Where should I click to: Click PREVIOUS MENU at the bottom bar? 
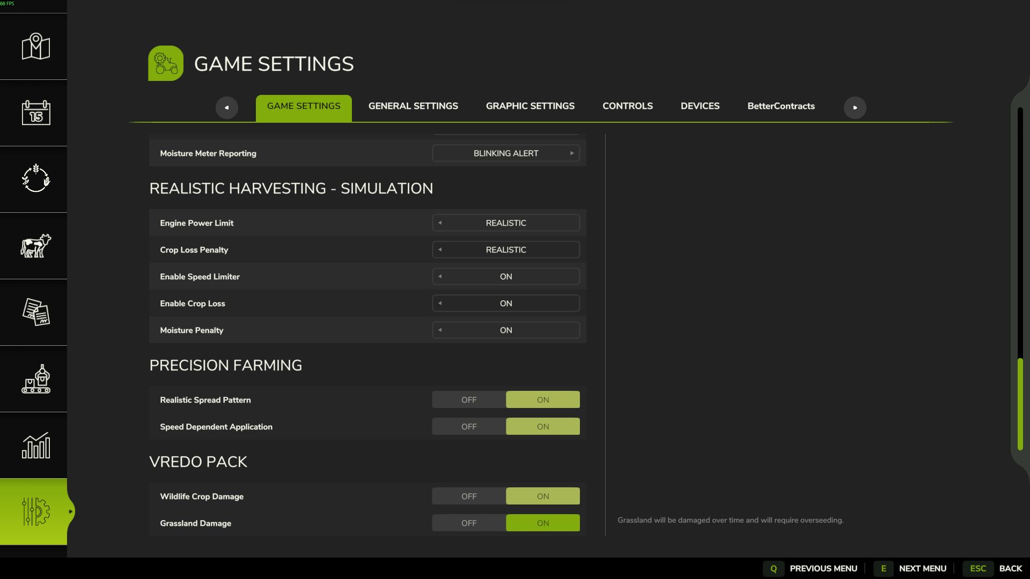[823, 568]
